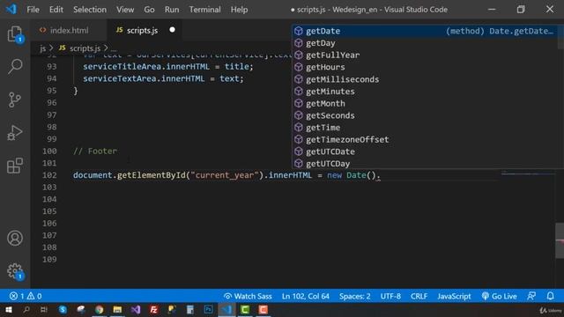Open the Windows Start button
Screen dimensions: 564x317
coord(9,310)
